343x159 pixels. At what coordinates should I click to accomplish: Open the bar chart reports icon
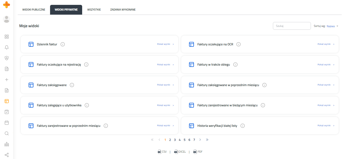(7, 144)
